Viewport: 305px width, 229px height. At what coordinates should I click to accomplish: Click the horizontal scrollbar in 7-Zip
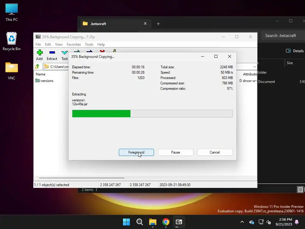(x=82, y=178)
